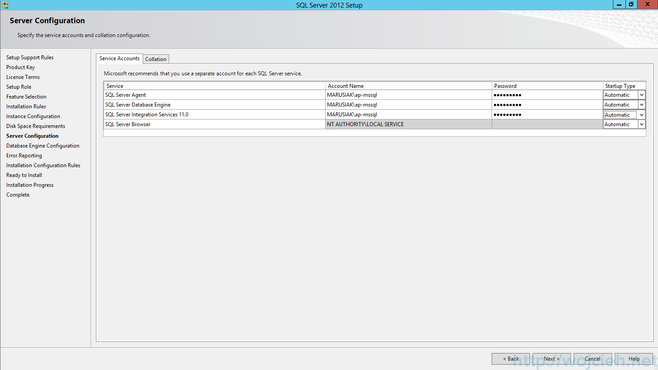Image resolution: width=658 pixels, height=370 pixels.
Task: Open Startup Type dropdown for Database Engine
Action: tap(641, 105)
